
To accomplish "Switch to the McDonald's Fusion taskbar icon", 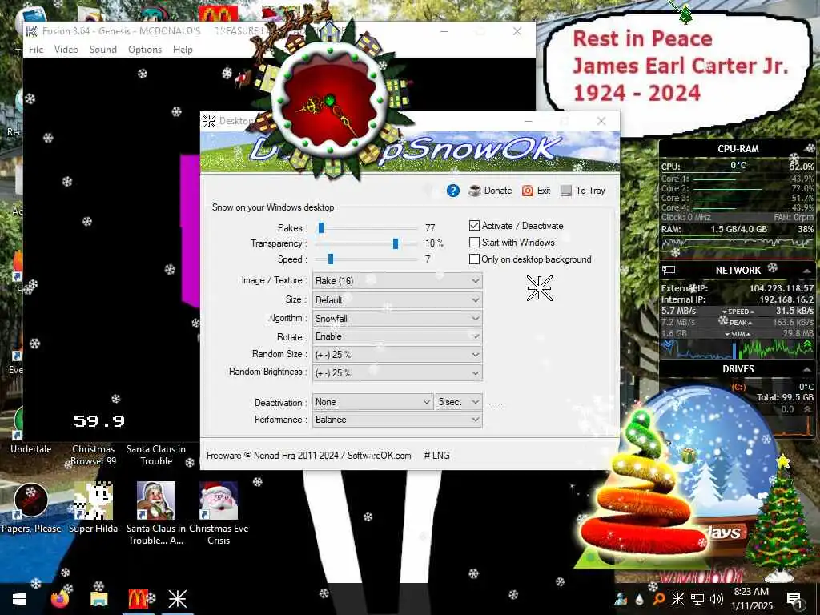I will click(138, 599).
